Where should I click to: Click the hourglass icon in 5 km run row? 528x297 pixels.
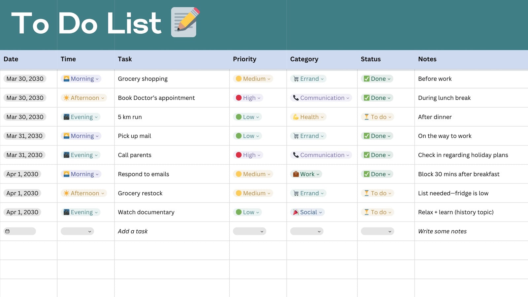click(x=367, y=117)
